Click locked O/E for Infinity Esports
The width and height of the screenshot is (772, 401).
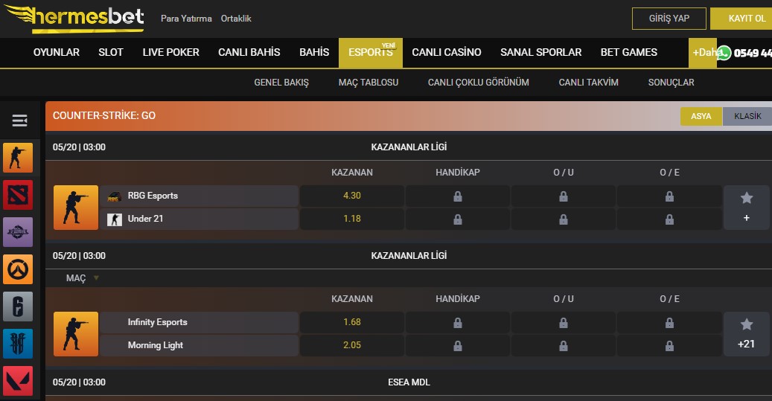pyautogui.click(x=669, y=322)
